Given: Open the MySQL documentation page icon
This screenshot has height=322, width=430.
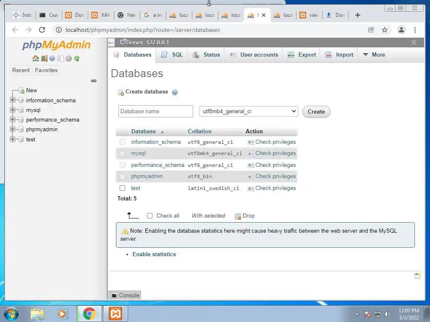Looking at the screenshot, I should click(60, 58).
